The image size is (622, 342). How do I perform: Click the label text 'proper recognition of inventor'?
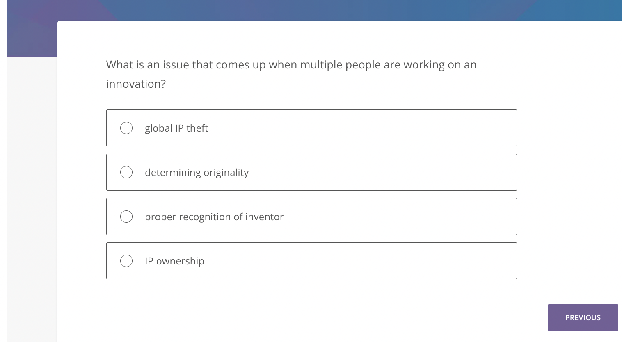214,217
